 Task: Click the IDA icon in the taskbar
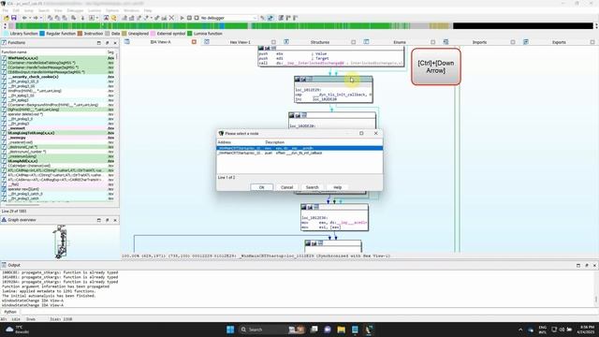[369, 330]
